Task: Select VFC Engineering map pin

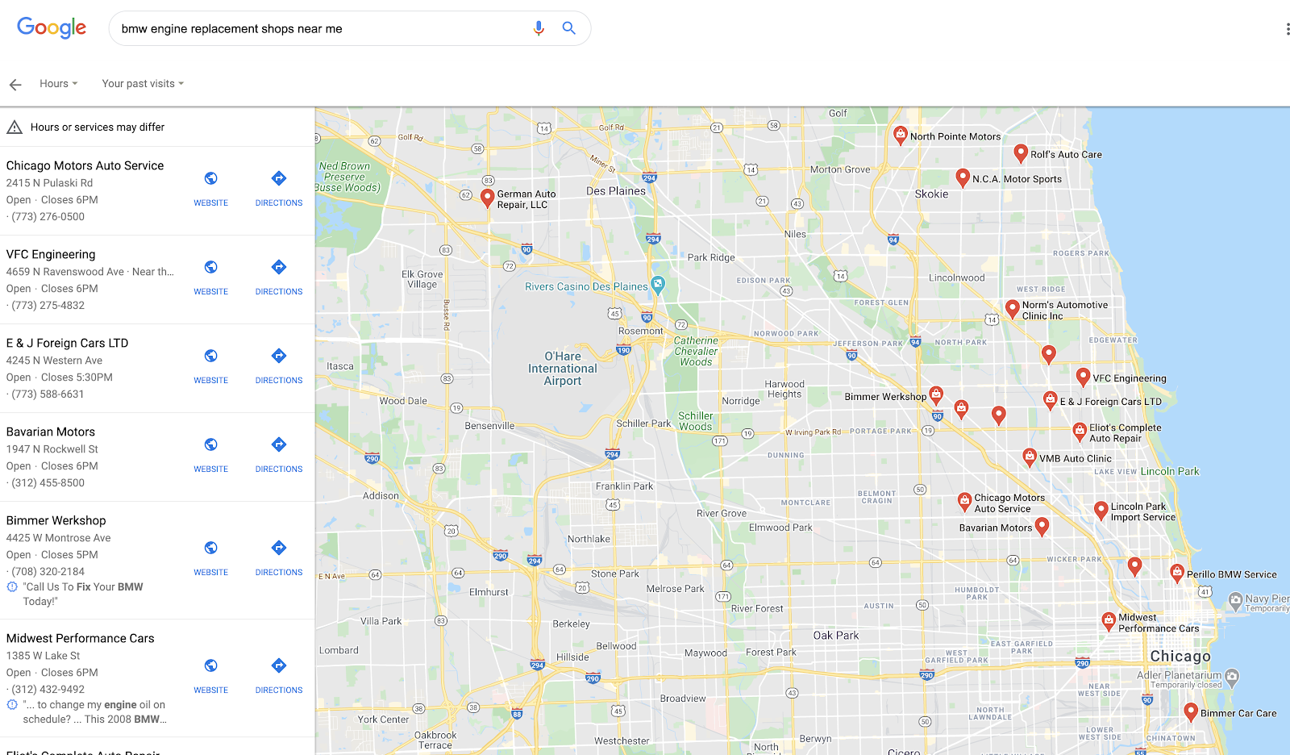Action: click(1084, 377)
